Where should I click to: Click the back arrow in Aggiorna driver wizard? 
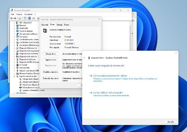pyautogui.click(x=85, y=58)
